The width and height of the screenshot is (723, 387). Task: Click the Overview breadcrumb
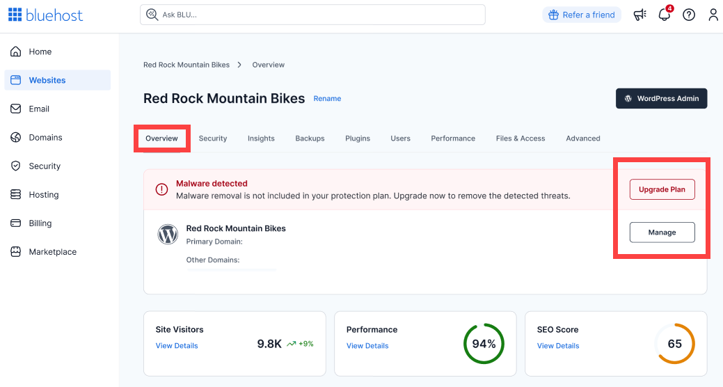pos(269,65)
